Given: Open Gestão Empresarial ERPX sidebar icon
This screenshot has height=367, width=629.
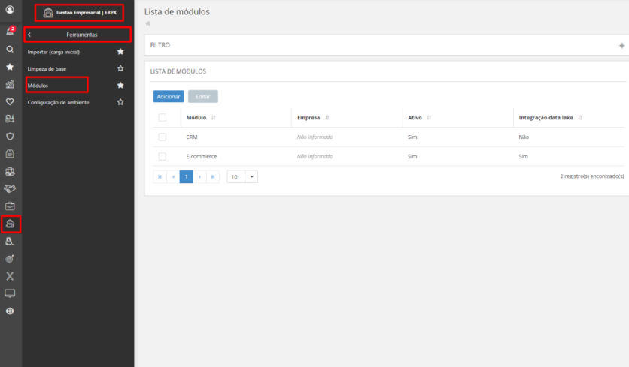Looking at the screenshot, I should [x=10, y=224].
